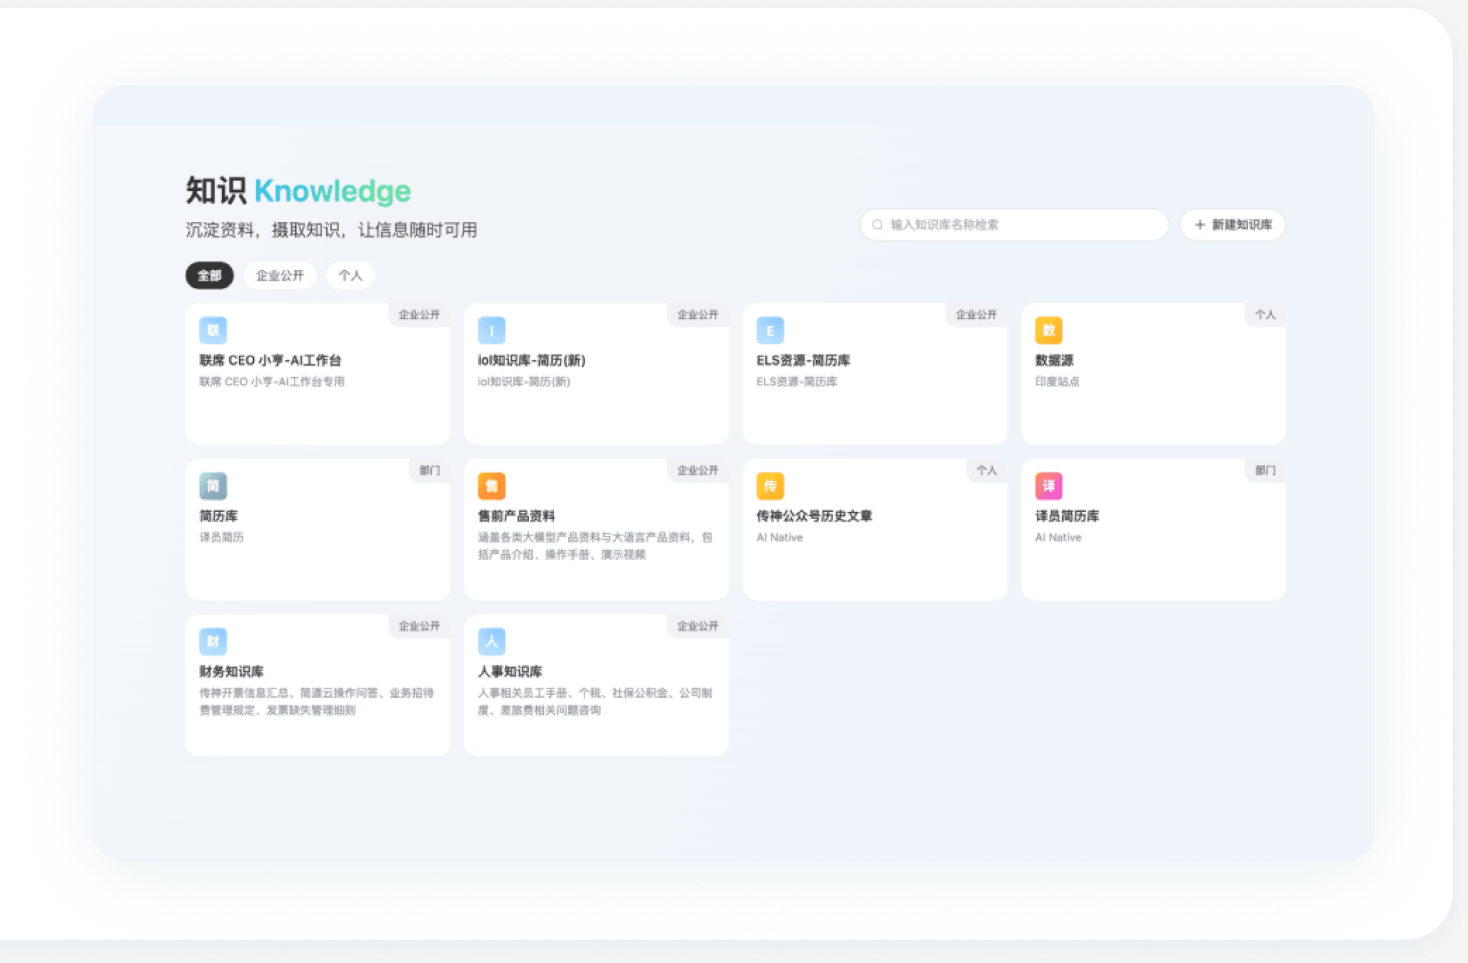Click 部门 badge on 译员简历库 card
The height and width of the screenshot is (963, 1468).
1265,470
